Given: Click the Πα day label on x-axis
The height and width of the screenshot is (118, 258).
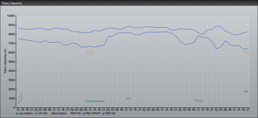Looking at the screenshot, I should click(72, 110).
